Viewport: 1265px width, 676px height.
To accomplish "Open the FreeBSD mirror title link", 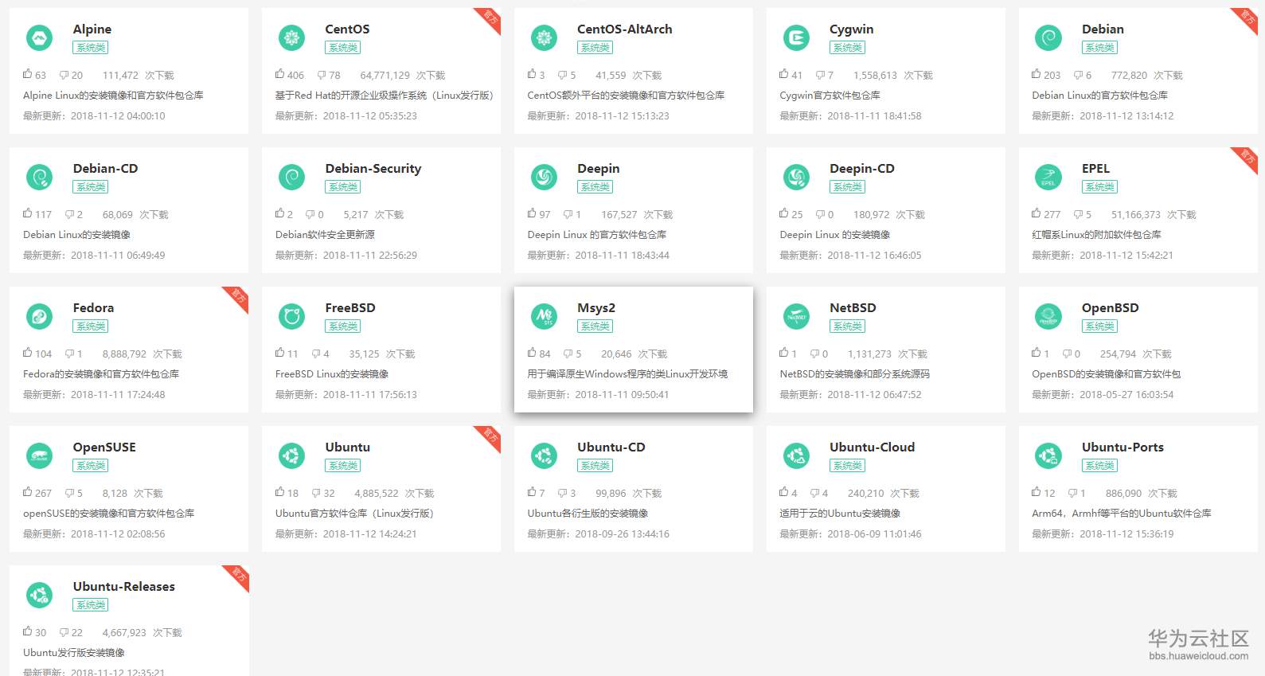I will tap(350, 308).
